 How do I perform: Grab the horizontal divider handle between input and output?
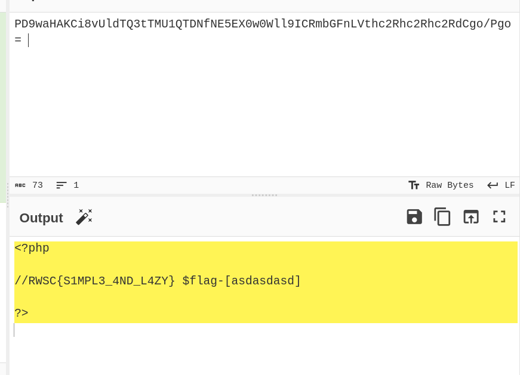[x=264, y=196]
